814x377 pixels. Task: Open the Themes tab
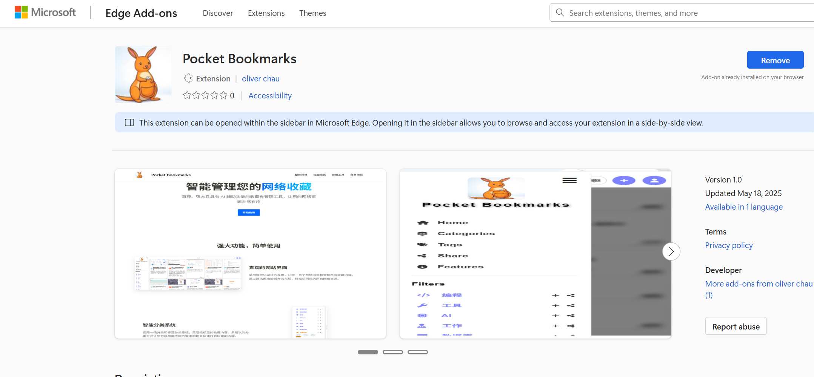312,13
